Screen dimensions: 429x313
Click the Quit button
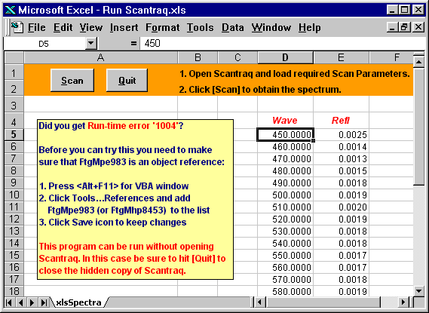point(127,80)
